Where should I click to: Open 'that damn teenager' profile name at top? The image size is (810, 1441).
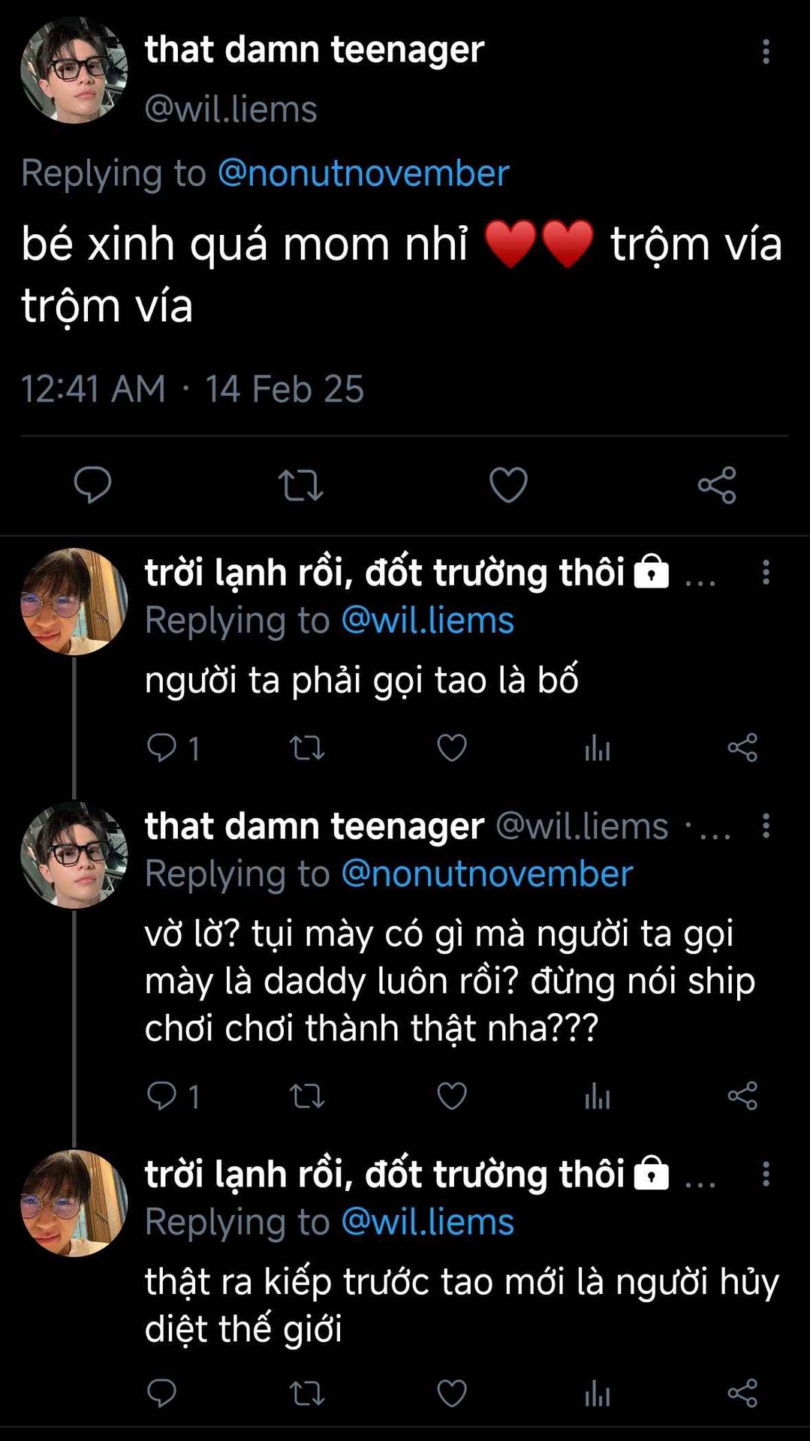[x=314, y=50]
